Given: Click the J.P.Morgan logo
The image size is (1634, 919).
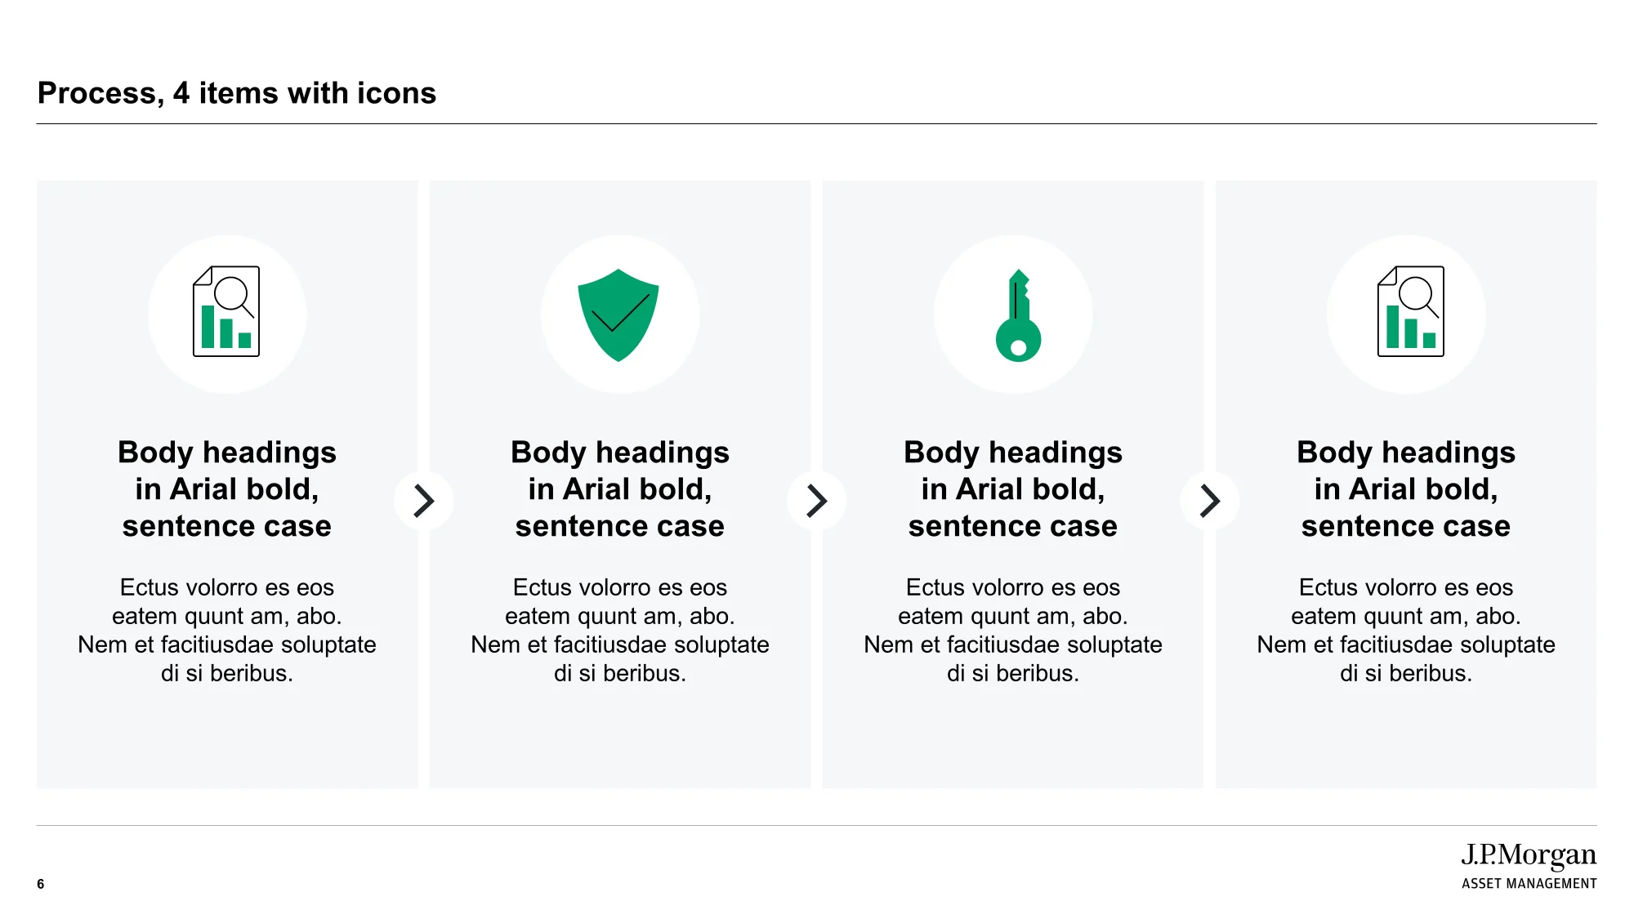Looking at the screenshot, I should pos(1529,855).
